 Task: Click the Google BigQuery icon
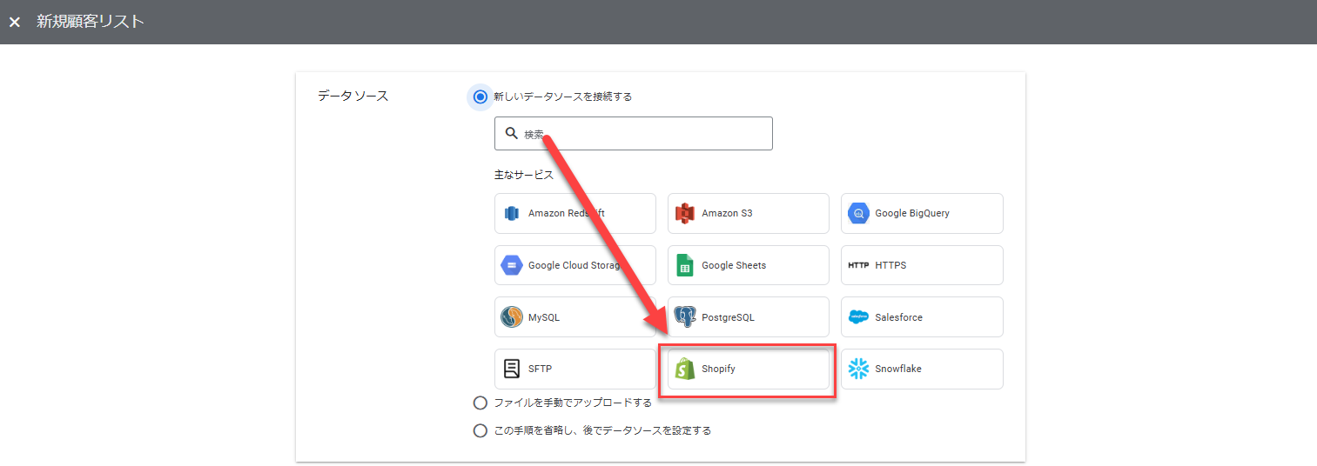click(x=858, y=214)
